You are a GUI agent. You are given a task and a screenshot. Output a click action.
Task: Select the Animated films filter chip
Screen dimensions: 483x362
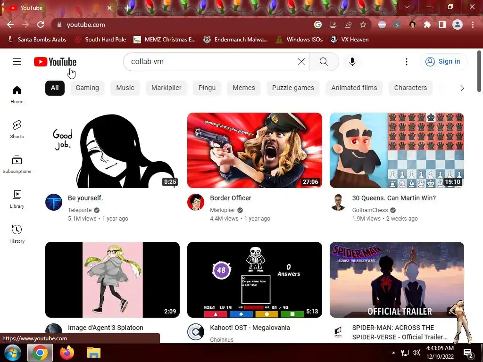354,88
